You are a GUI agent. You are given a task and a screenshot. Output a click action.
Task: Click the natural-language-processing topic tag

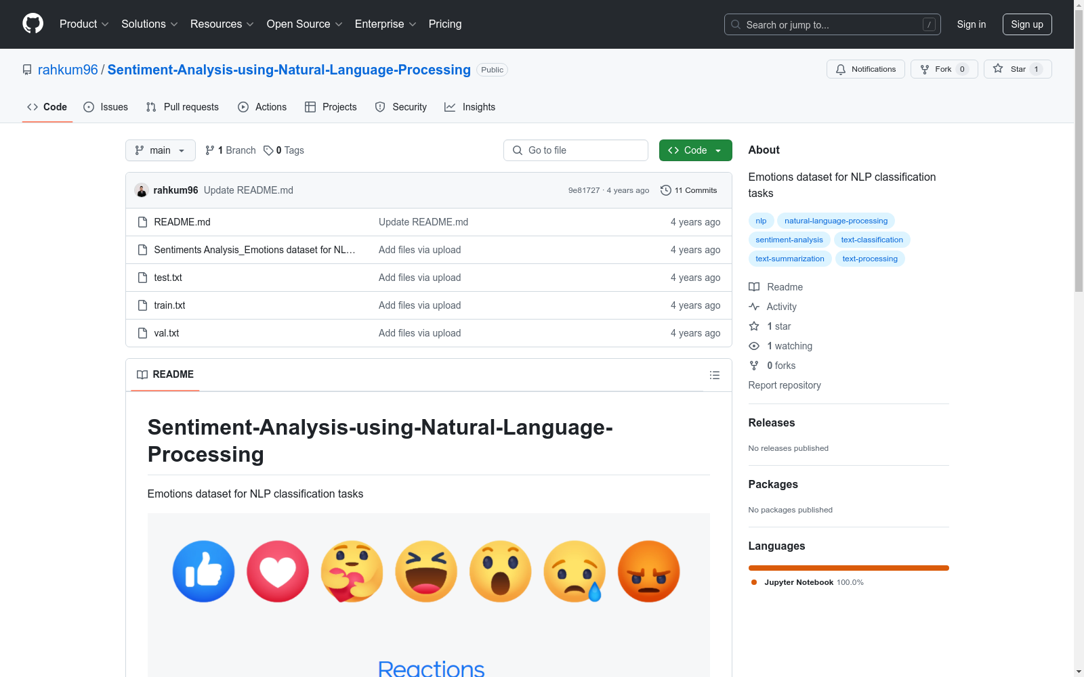(836, 221)
